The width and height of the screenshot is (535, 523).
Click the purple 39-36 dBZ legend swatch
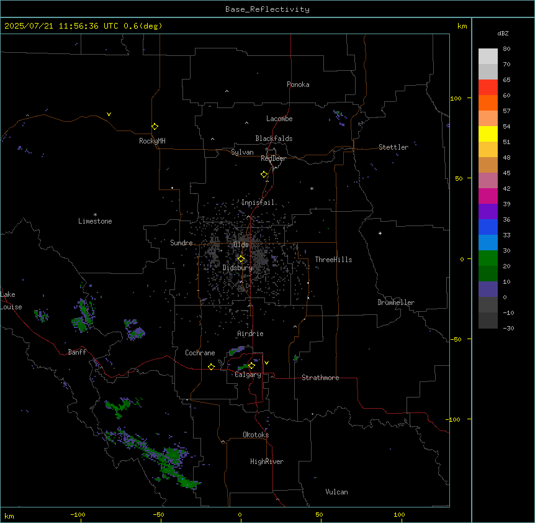click(488, 212)
